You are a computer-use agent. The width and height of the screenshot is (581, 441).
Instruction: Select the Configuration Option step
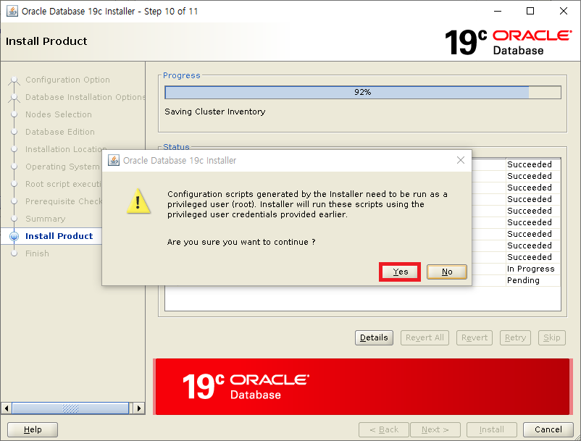(x=67, y=80)
